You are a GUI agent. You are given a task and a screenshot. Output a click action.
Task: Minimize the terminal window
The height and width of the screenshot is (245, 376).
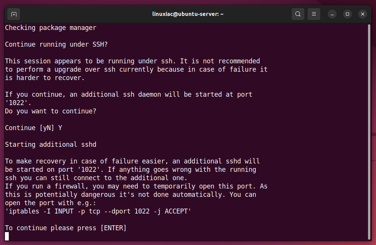click(x=332, y=14)
